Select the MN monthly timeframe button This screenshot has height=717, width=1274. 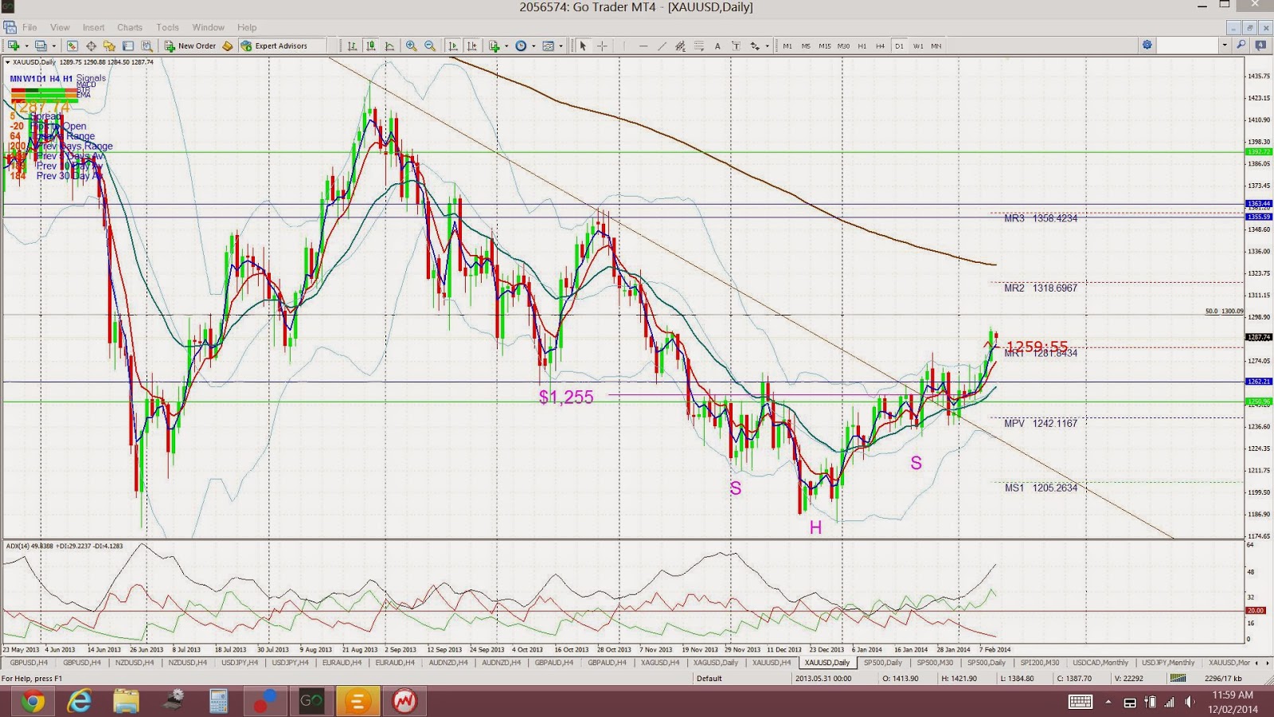click(x=936, y=46)
